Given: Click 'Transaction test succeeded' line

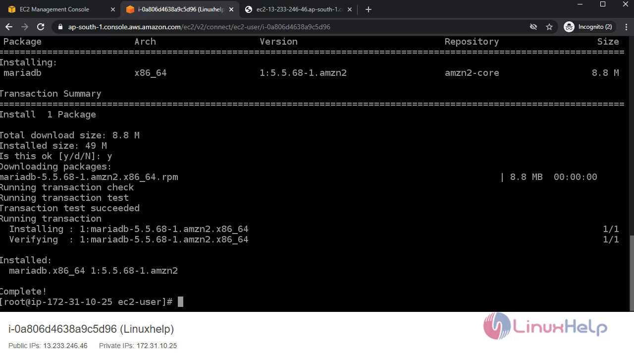Looking at the screenshot, I should click(69, 208).
